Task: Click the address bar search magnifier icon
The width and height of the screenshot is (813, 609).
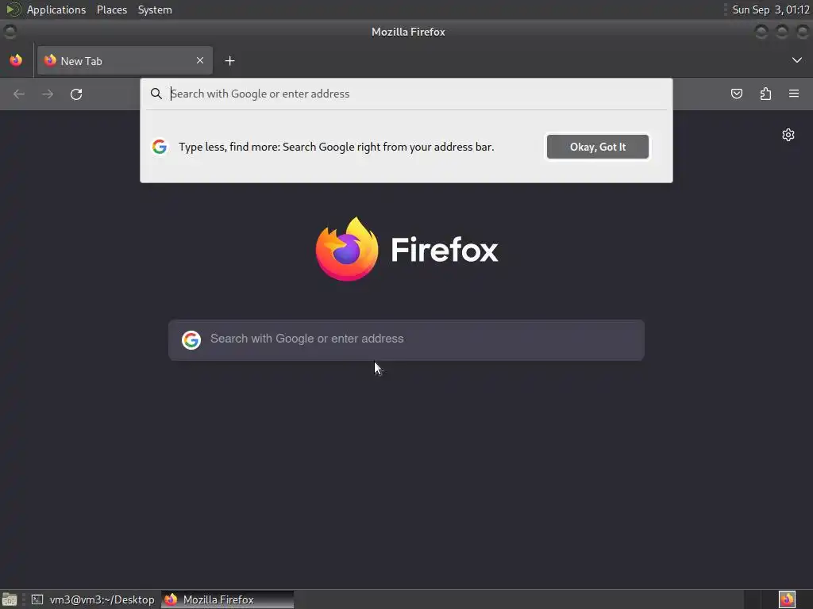Action: tap(156, 94)
